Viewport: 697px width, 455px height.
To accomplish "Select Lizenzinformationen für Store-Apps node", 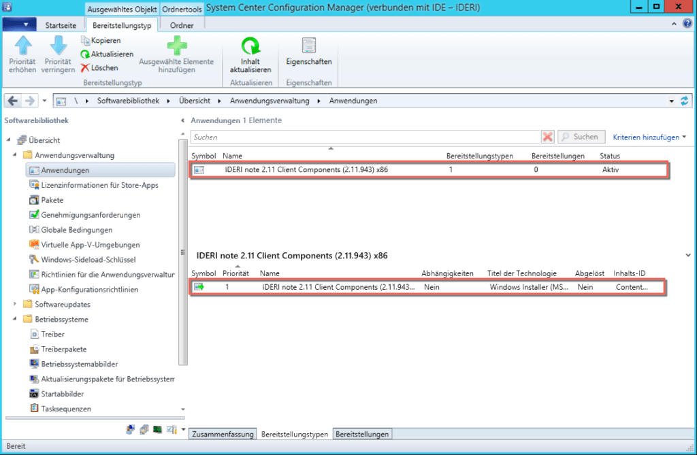I will [94, 185].
